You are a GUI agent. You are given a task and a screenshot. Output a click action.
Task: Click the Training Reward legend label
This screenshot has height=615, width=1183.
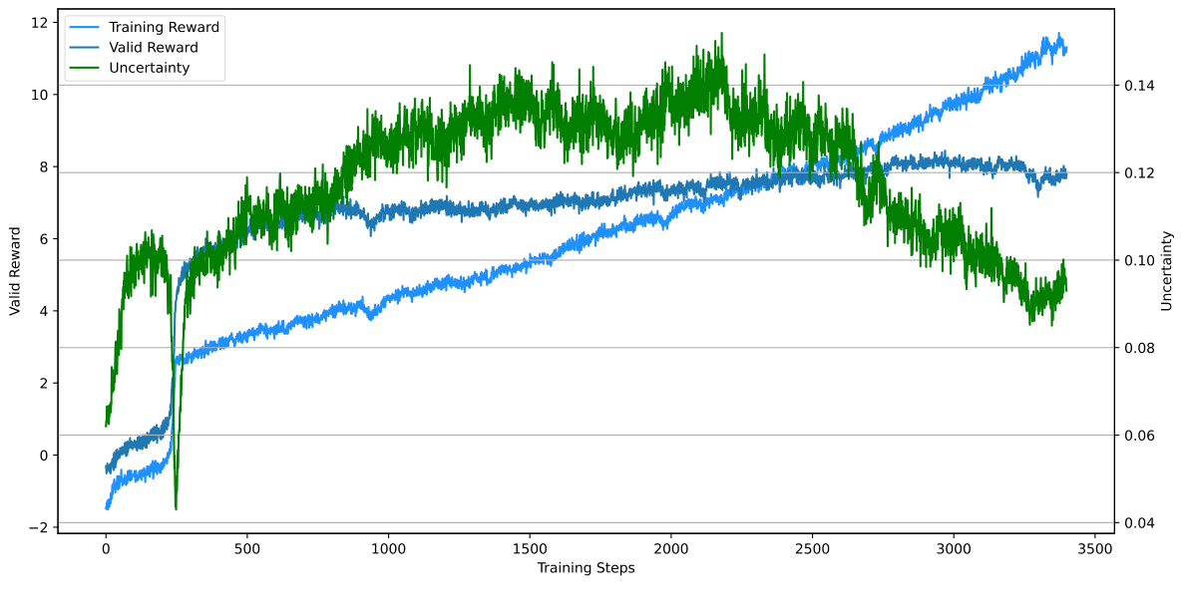pos(164,27)
